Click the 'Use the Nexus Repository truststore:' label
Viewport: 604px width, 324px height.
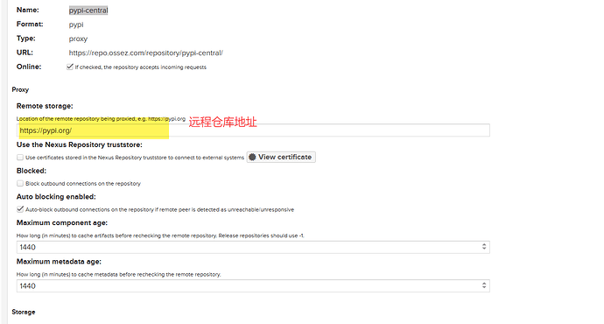pyautogui.click(x=80, y=144)
